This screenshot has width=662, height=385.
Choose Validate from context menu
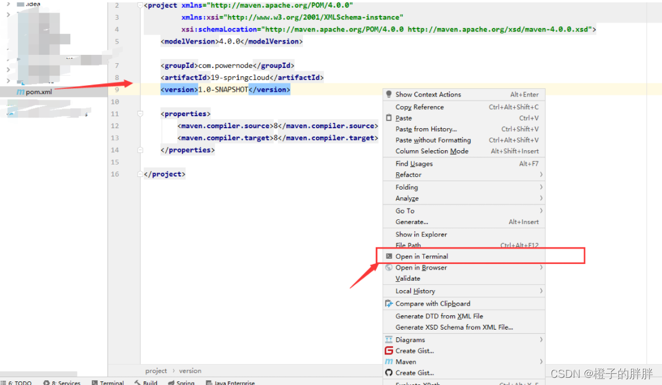tap(464, 278)
